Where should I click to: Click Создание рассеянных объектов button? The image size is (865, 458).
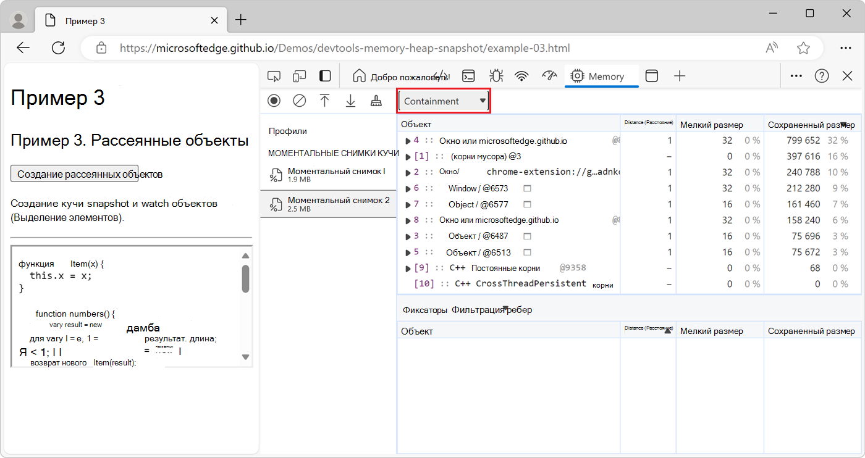coord(75,174)
